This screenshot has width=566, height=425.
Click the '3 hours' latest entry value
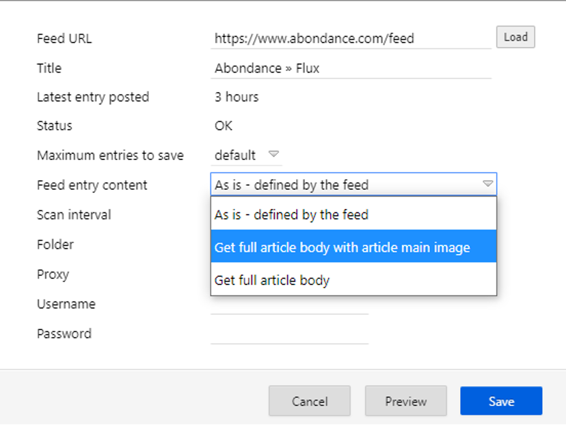(237, 97)
